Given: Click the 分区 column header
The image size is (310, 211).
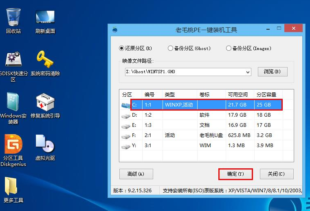Looking at the screenshot, I should coord(131,94).
